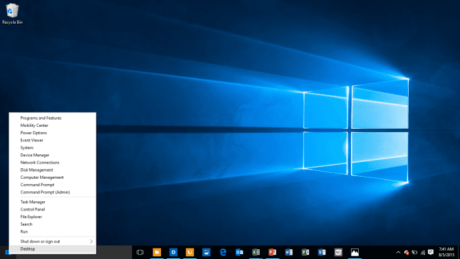Open Task View from the taskbar

click(x=140, y=252)
